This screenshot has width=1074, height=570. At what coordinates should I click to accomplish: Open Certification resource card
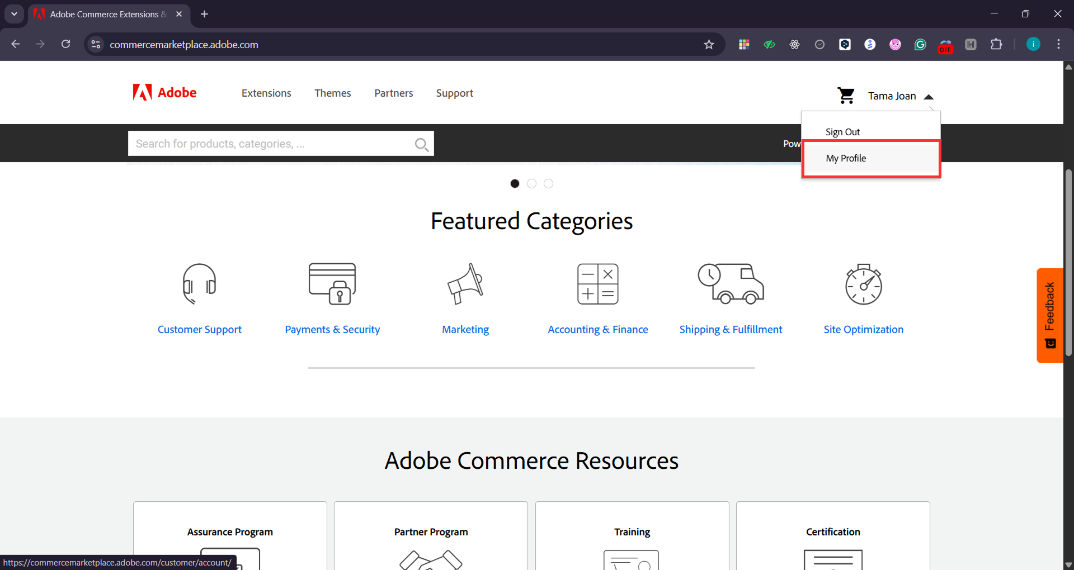pyautogui.click(x=833, y=536)
